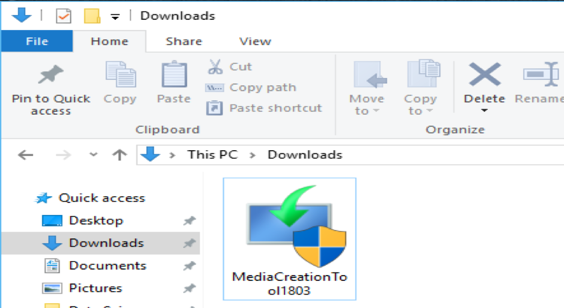Click Copy path in the ribbon

251,88
